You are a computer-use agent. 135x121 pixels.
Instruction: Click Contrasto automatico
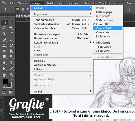click(x=61, y=24)
